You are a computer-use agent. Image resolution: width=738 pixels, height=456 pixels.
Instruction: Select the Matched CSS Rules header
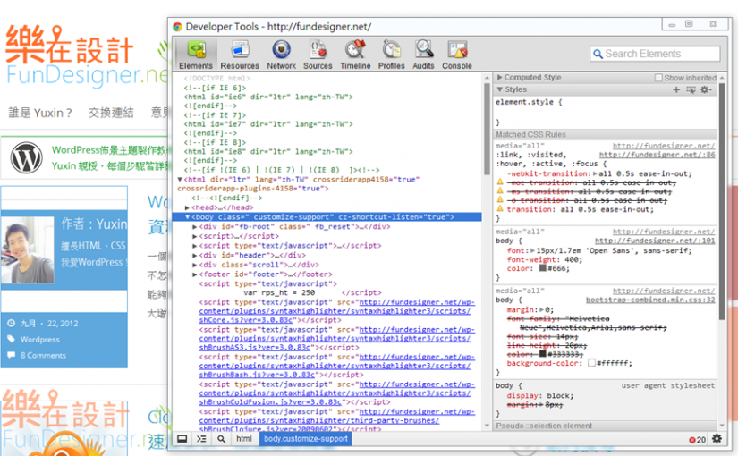click(530, 135)
